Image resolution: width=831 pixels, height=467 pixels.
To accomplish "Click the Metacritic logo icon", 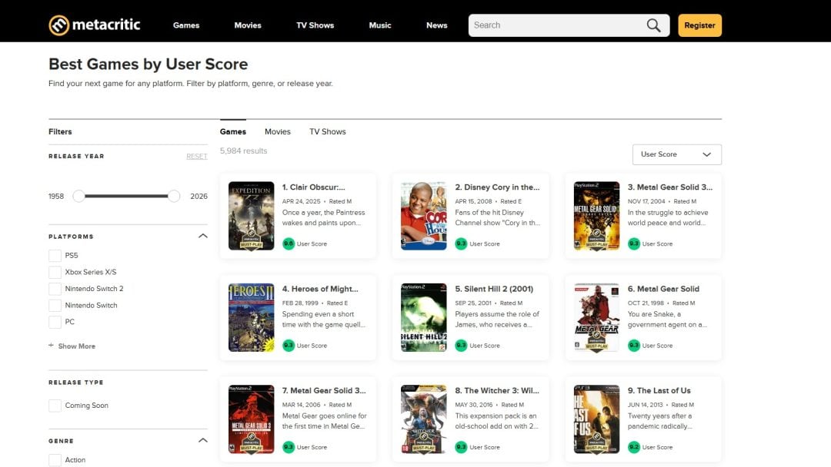I will tap(59, 25).
